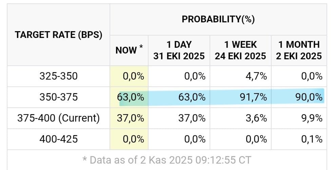This screenshot has width=336, height=170.
Task: Click the 400-425 target rate row label
Action: tap(58, 139)
